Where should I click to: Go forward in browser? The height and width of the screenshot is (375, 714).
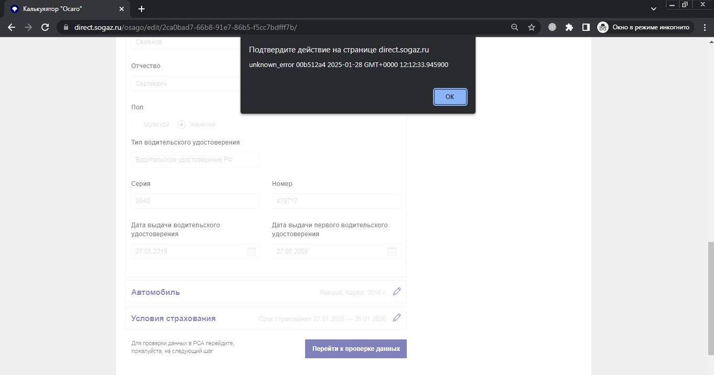(28, 27)
